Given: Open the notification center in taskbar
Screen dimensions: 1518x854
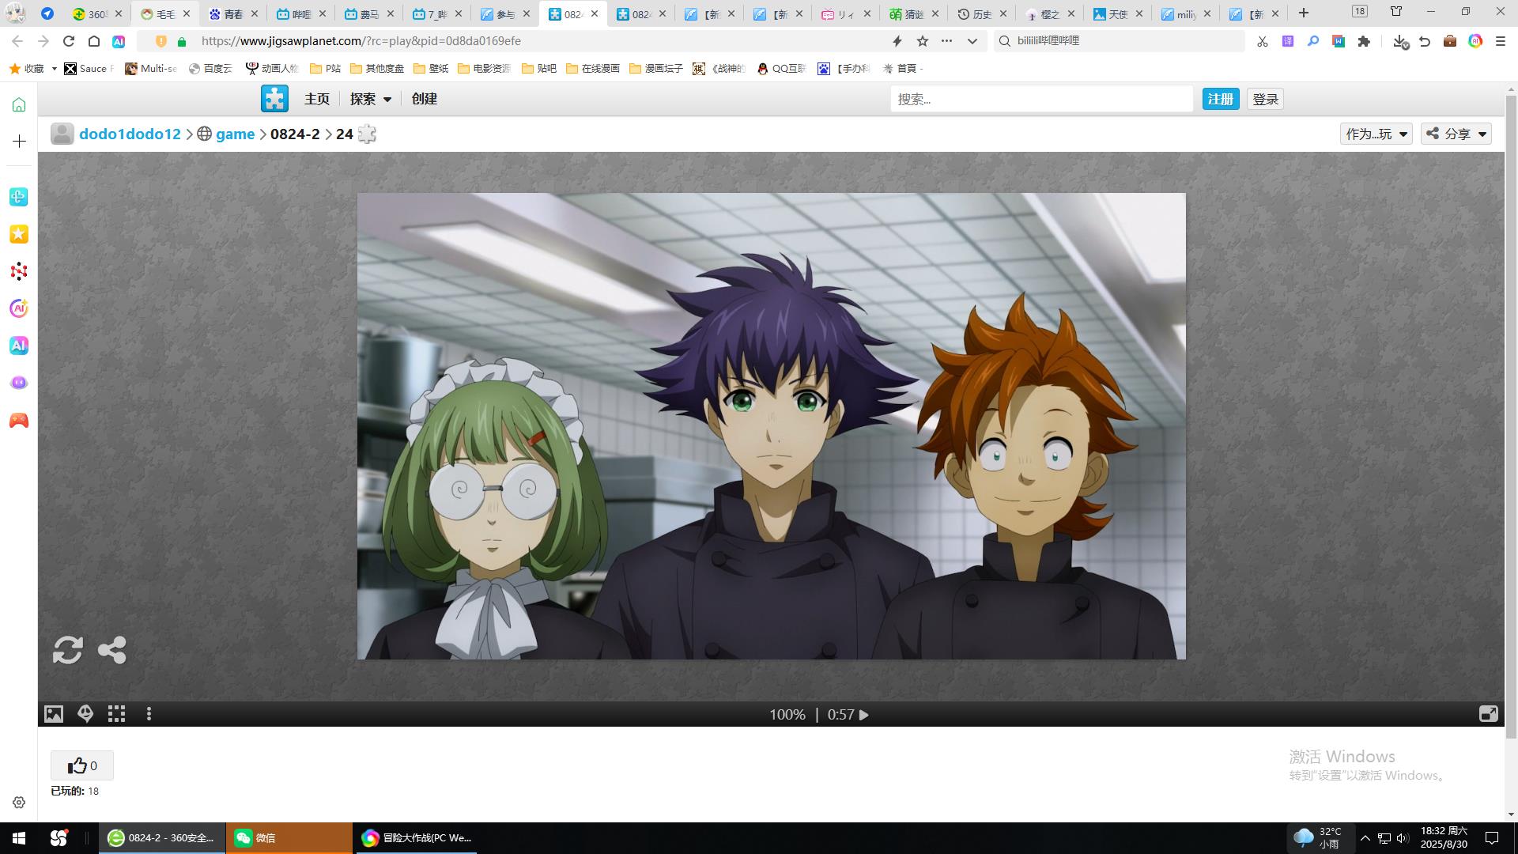Looking at the screenshot, I should [x=1492, y=837].
